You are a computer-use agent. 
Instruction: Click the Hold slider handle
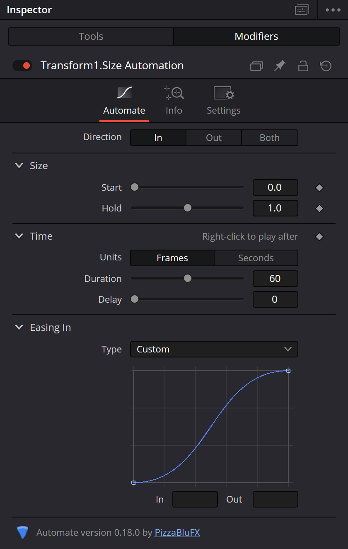coord(188,208)
